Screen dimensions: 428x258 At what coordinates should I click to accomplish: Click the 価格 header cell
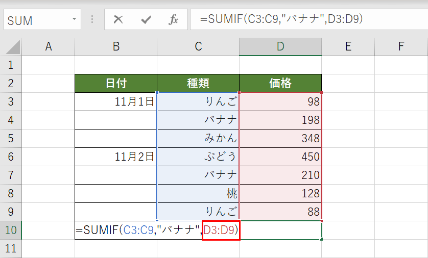click(x=280, y=83)
